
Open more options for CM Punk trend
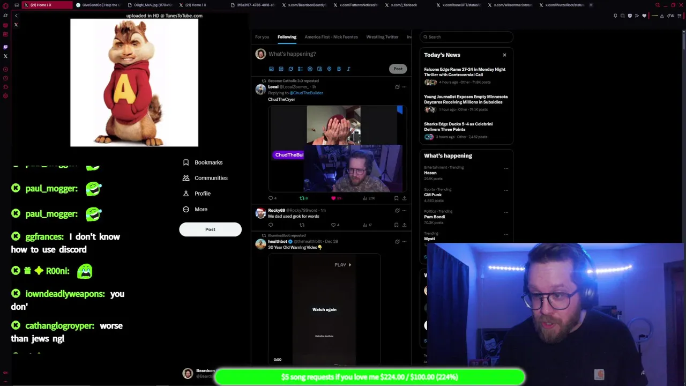pyautogui.click(x=506, y=190)
